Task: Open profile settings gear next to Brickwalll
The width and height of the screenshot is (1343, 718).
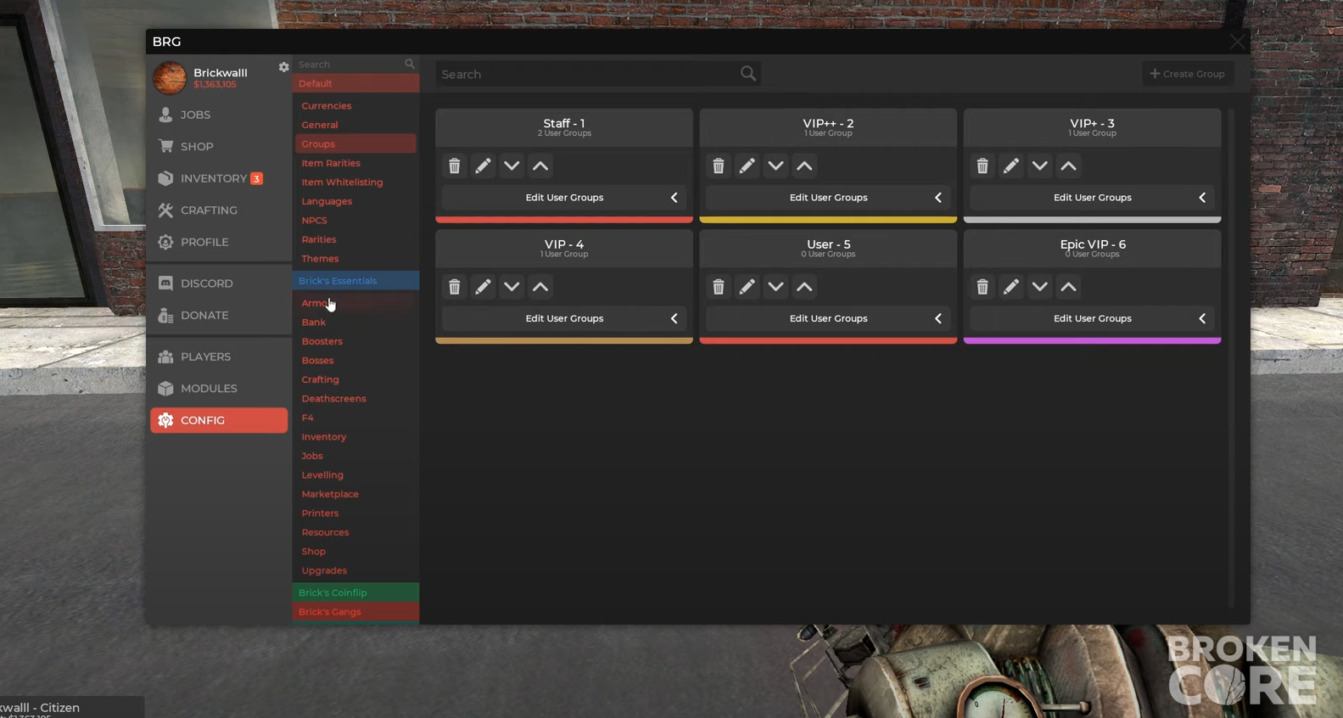Action: pos(283,67)
